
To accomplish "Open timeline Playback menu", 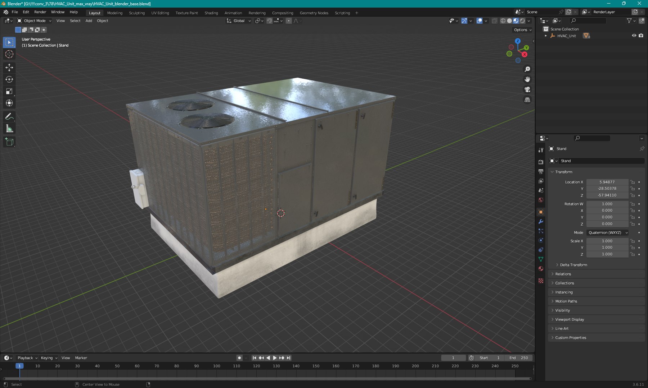I will tap(27, 358).
